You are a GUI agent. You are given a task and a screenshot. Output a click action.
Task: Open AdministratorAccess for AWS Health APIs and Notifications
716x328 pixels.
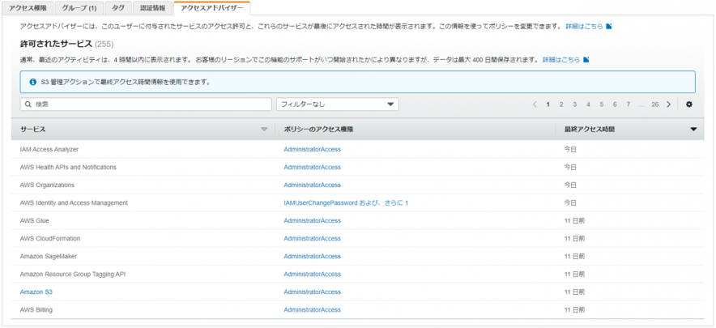pos(312,167)
